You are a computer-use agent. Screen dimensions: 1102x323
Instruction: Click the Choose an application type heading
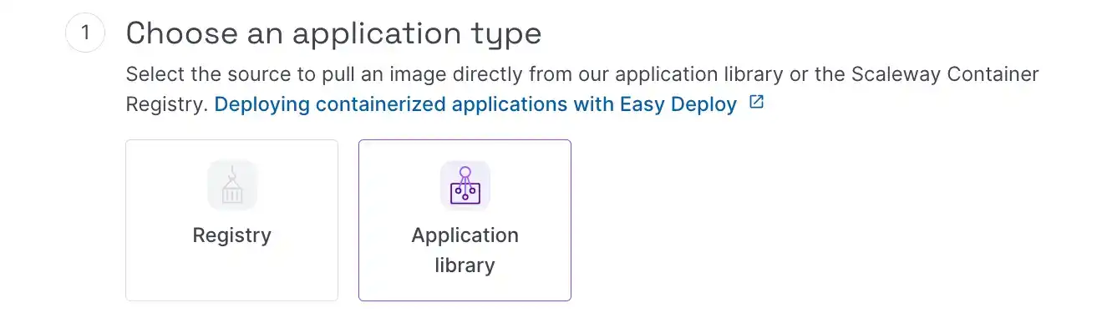(333, 33)
